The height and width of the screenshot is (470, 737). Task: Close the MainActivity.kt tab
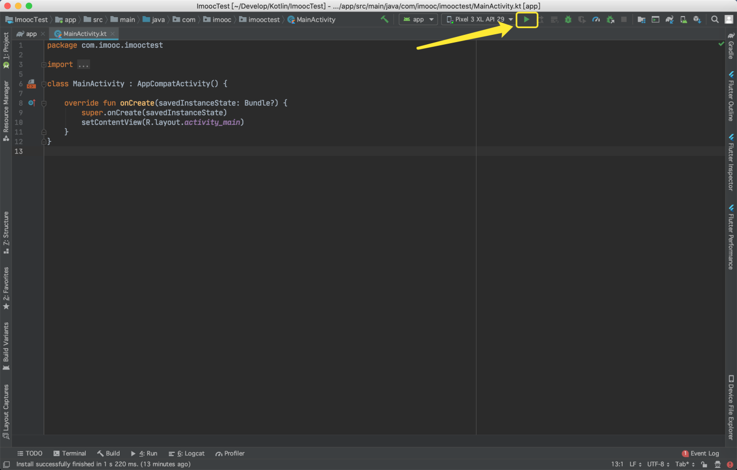112,34
